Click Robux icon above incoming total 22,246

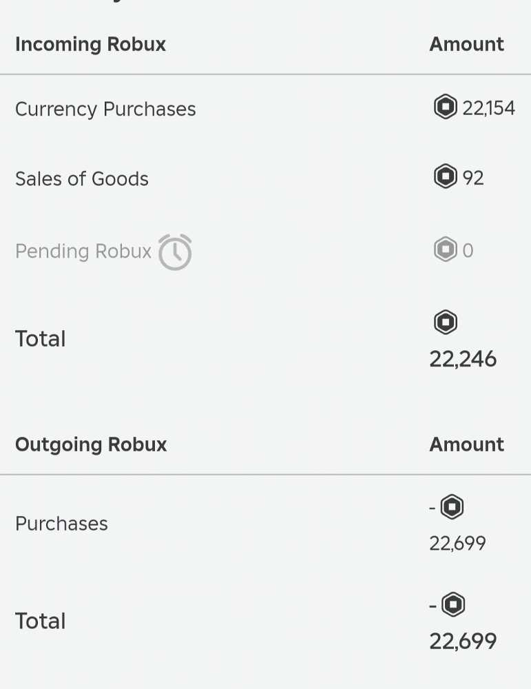tap(446, 322)
